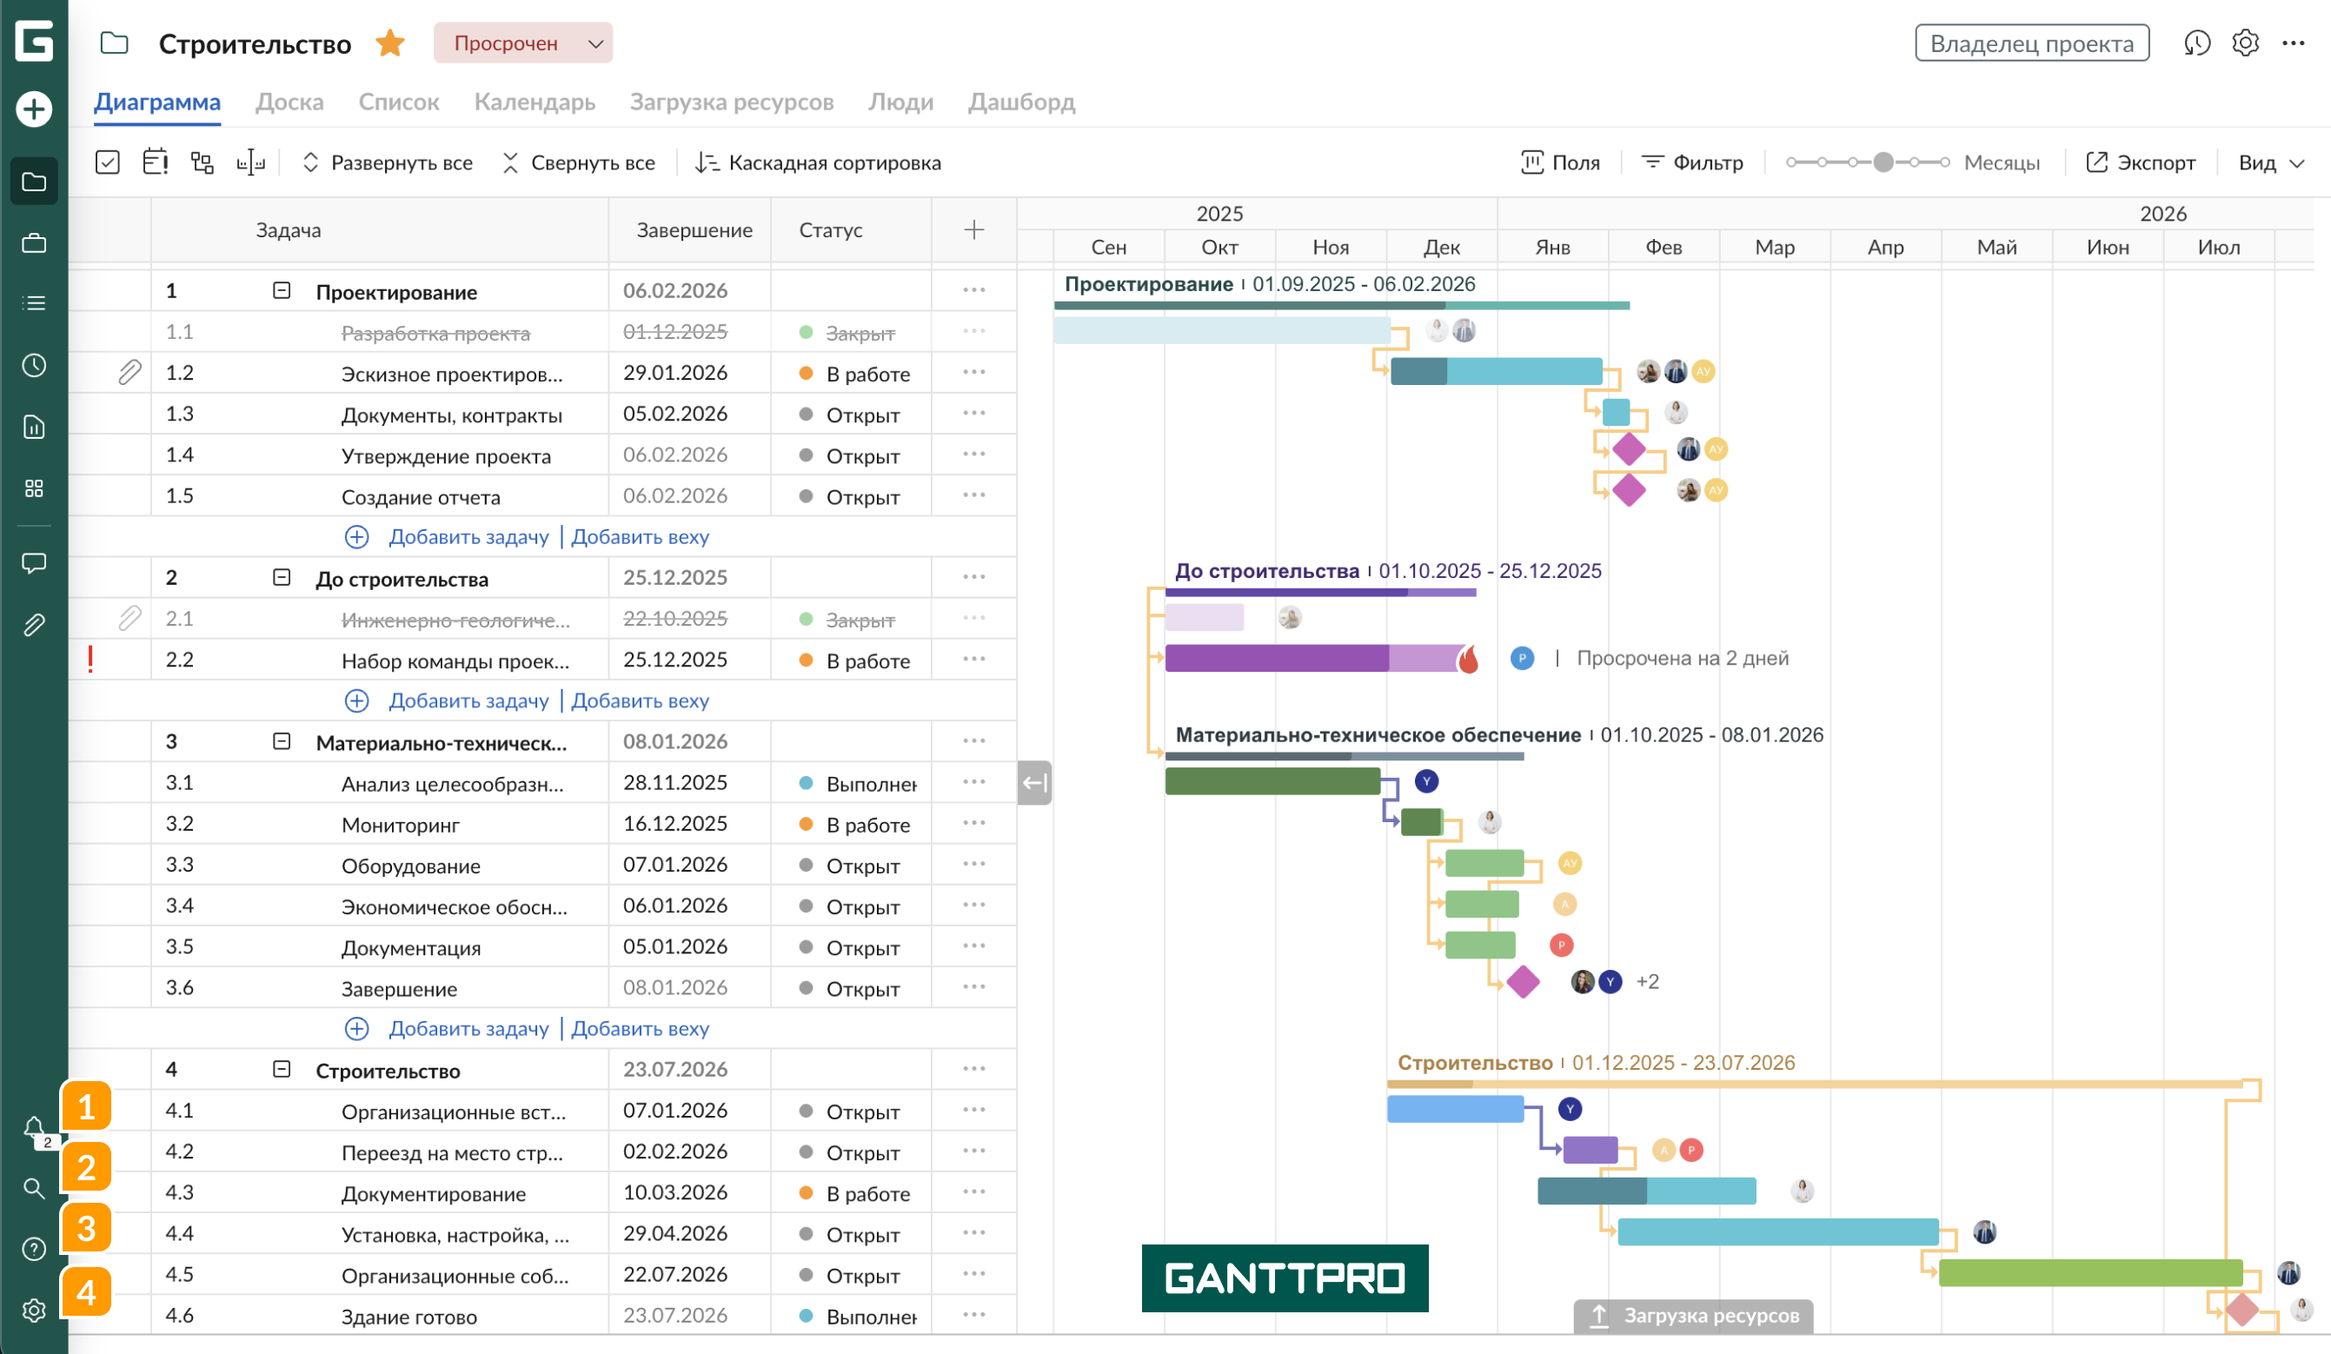
Task: Open the sidebar settings gear icon
Action: coord(34,1311)
